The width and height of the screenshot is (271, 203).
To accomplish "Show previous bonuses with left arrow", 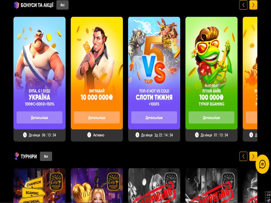I will pos(243,5).
